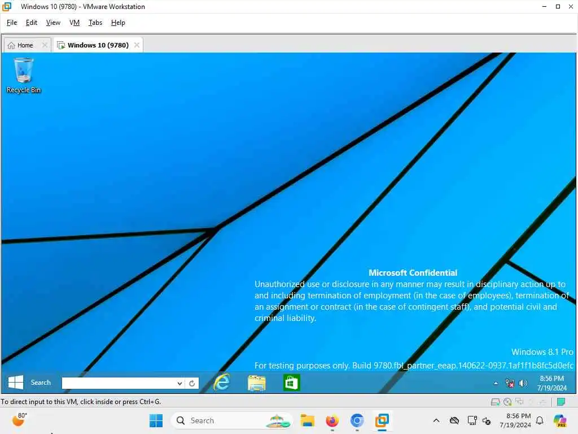Show hidden icons in guest tray

pos(496,384)
